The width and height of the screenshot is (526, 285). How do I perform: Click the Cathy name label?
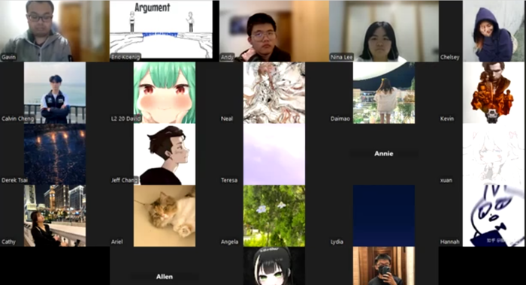point(8,241)
